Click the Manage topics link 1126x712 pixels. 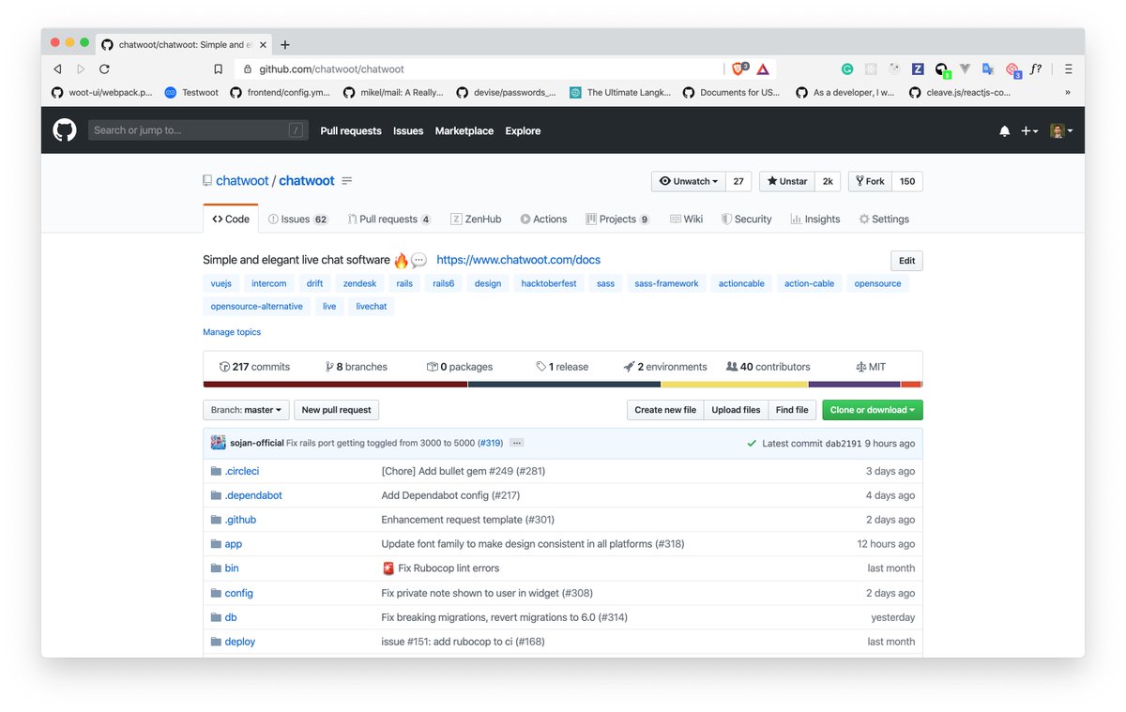[232, 332]
